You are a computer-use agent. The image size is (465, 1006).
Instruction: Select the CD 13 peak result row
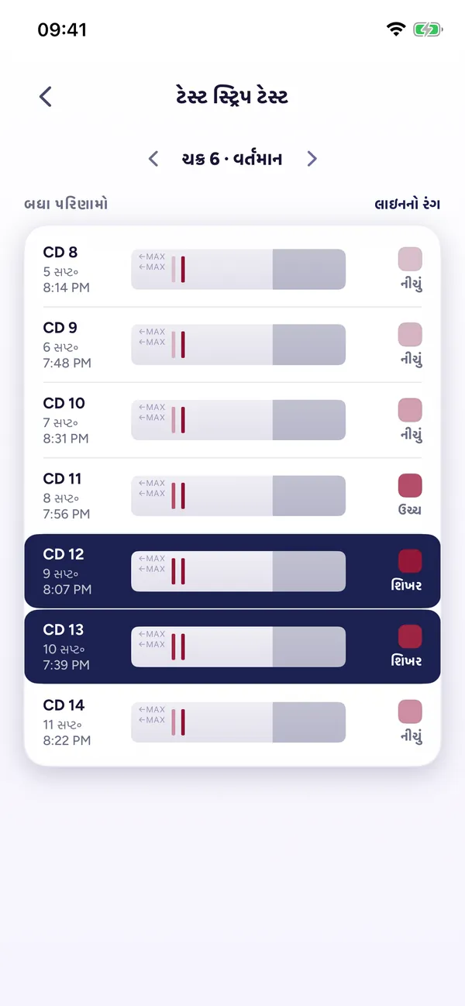(x=232, y=646)
